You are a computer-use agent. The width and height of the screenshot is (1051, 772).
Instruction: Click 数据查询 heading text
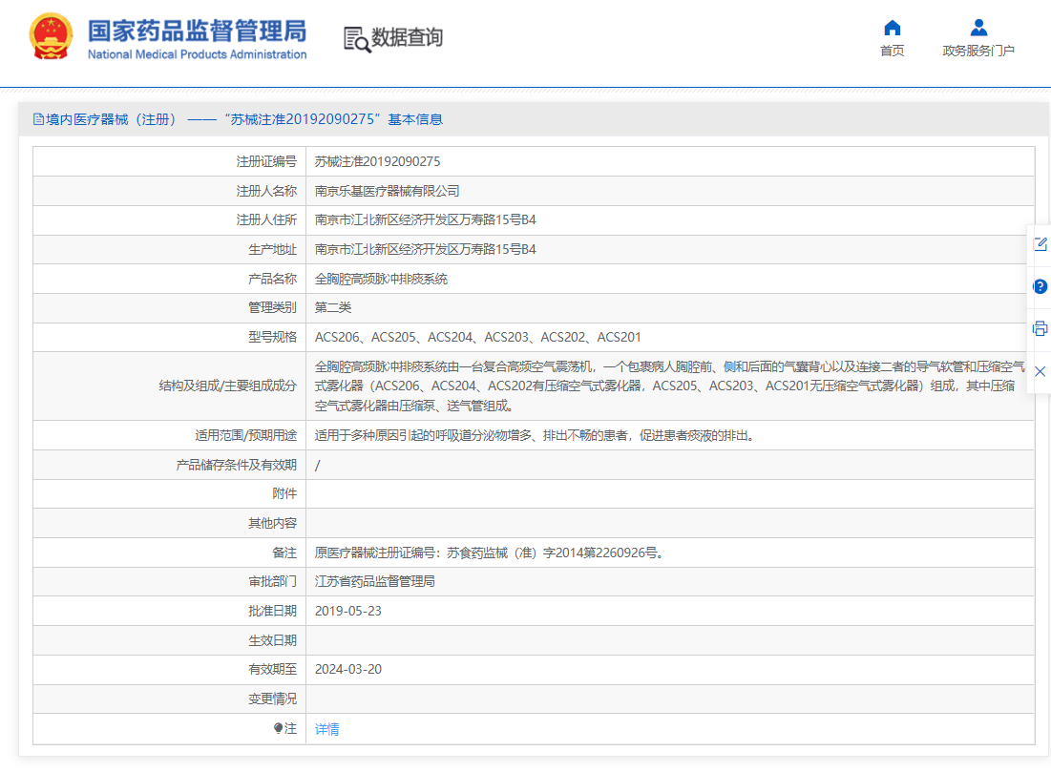click(x=407, y=37)
